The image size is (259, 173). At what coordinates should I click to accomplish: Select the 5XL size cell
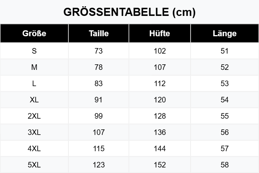point(34,165)
